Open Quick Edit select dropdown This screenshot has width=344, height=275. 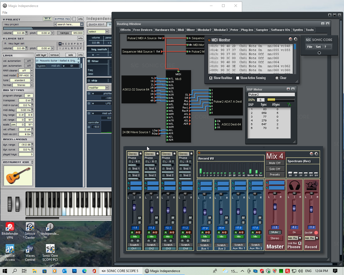107,32
